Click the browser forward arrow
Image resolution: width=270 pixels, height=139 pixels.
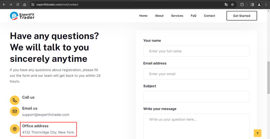[x=11, y=5]
